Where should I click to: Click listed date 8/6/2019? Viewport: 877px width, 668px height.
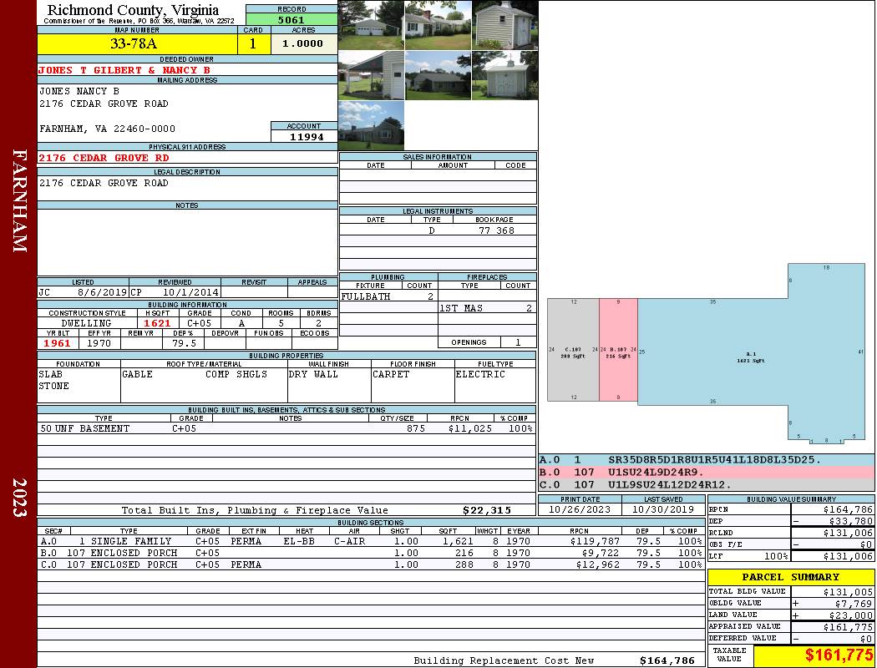point(102,291)
